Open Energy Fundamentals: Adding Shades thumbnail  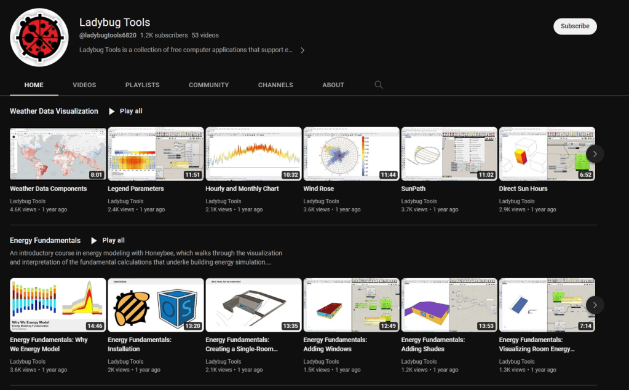(449, 305)
